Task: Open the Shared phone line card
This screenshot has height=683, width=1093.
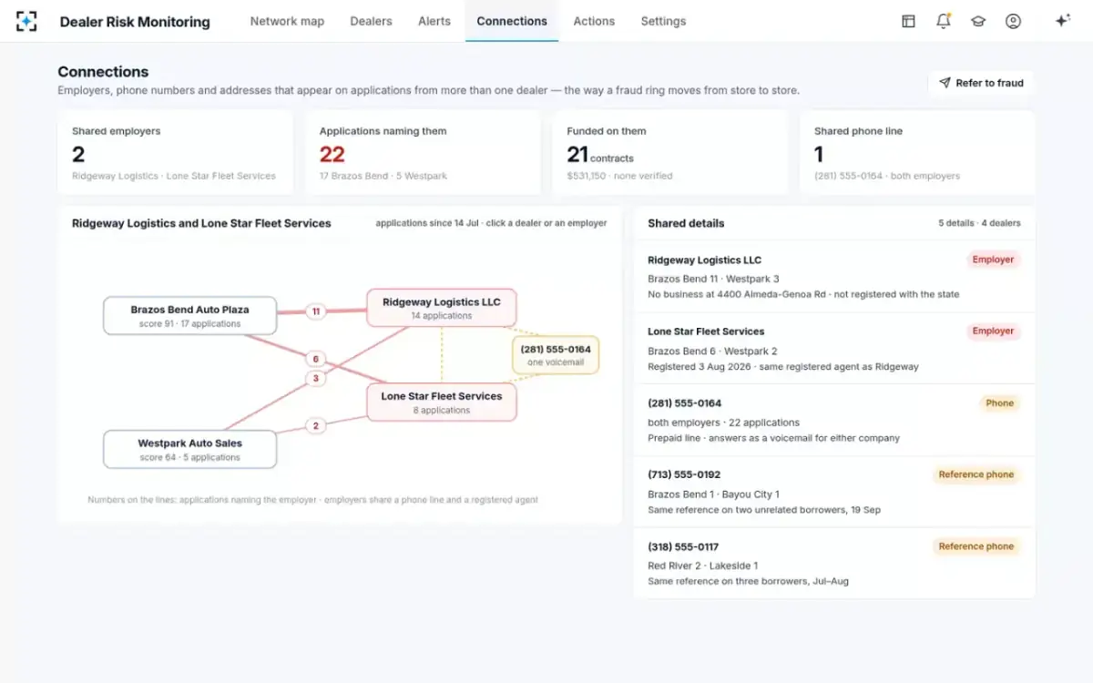Action: click(917, 153)
